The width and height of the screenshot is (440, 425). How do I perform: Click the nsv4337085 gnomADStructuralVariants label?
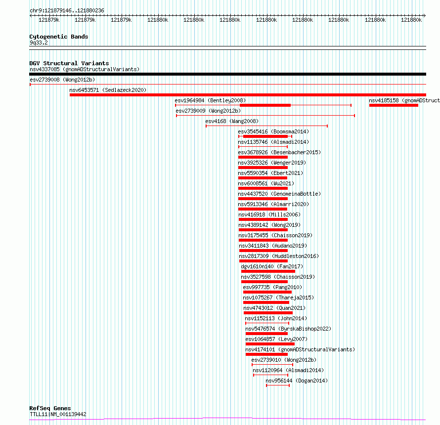(85, 69)
